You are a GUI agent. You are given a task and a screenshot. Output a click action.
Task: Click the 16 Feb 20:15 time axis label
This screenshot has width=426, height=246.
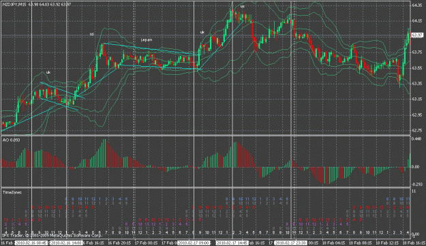(119, 243)
